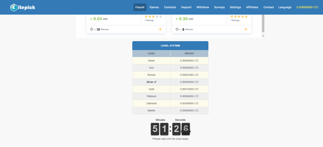The width and height of the screenshot is (323, 147).
Task: Visit the Affiliates page
Action: 252,7
